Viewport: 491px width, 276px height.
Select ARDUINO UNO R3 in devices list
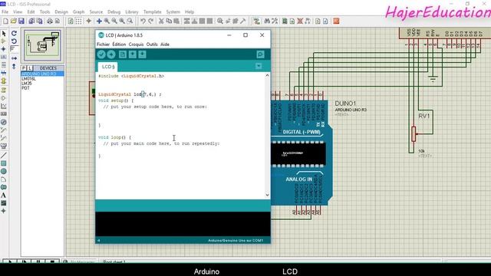[42, 74]
